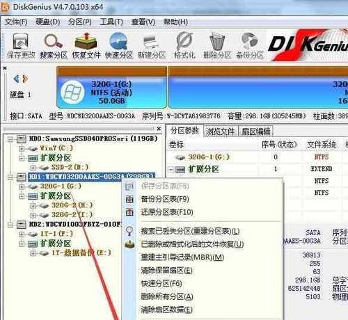
Task: Click the HD2 WDC disk icon in tree
Action: pos(22,225)
